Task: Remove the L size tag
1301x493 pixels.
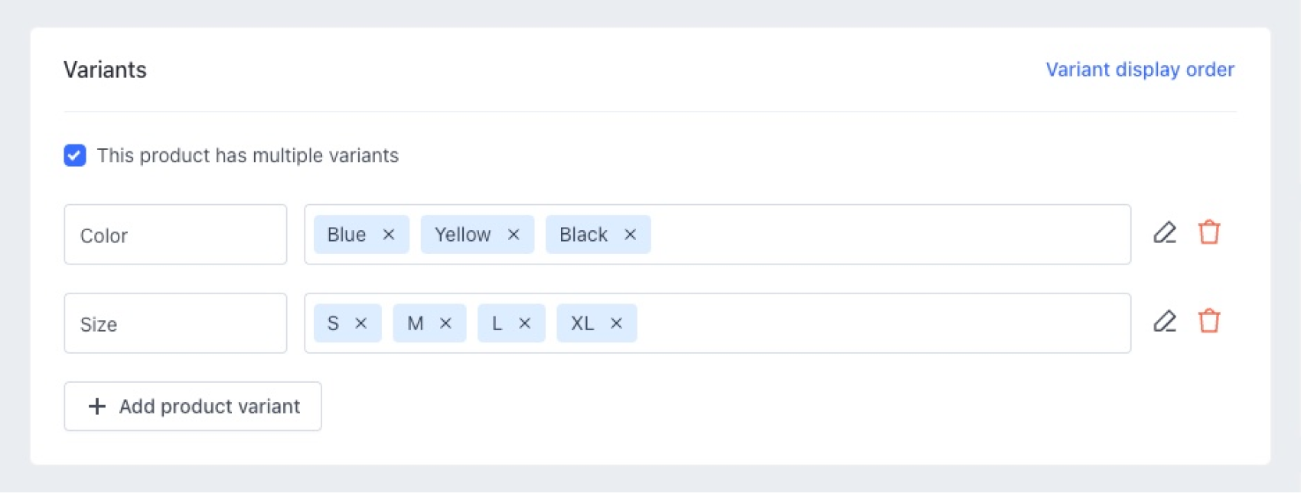Action: click(525, 323)
